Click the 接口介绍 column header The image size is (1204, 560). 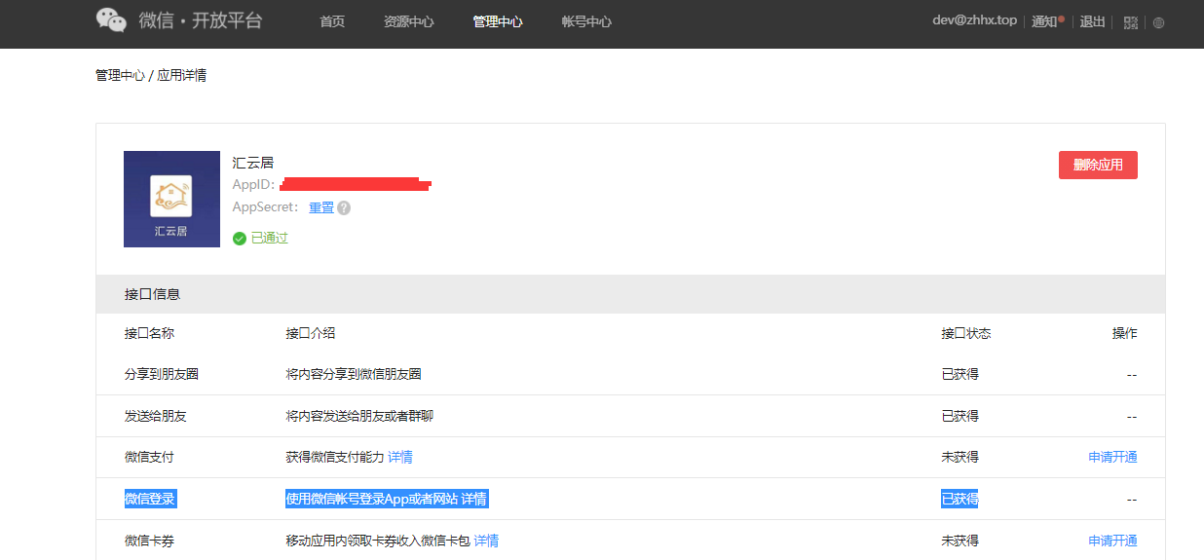(x=311, y=333)
